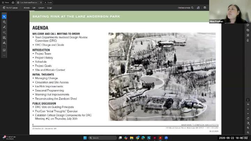
Task: Open the crop page tool in left toolbar
Action: 4,50
